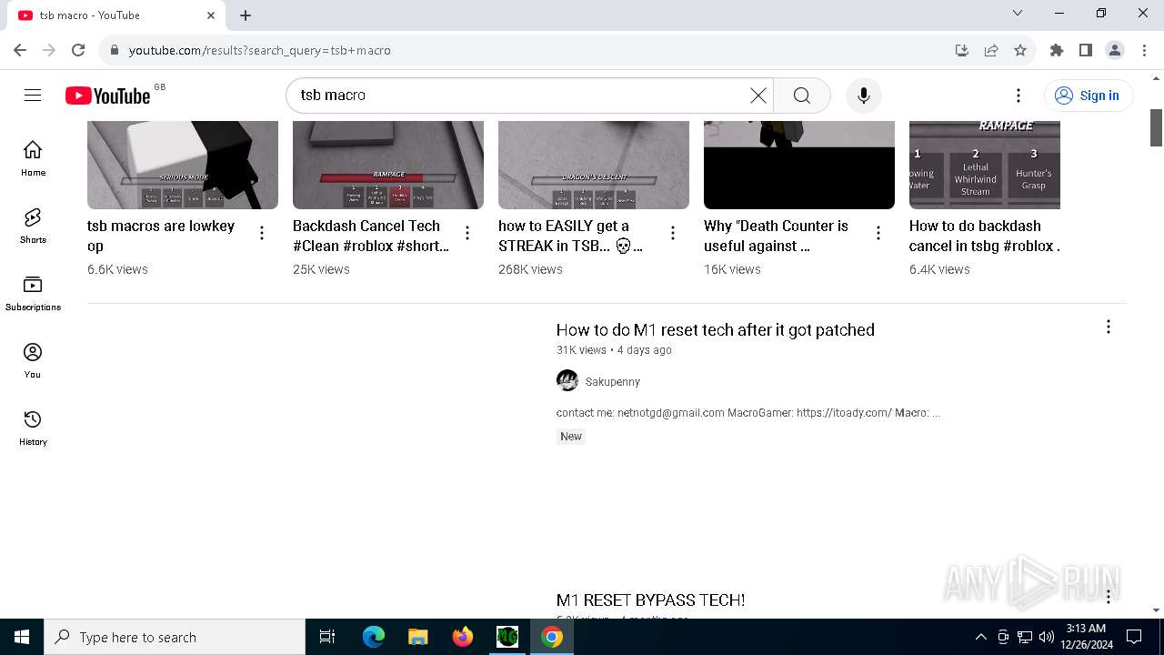Close the 'tsb macro - YouTube' tab
The image size is (1164, 655).
click(211, 15)
